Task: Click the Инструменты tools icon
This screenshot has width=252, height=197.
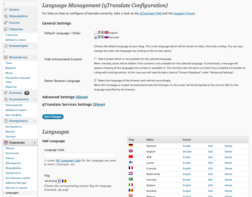Action: tap(6, 121)
